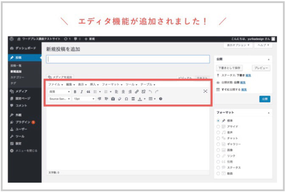The width and height of the screenshot is (286, 192).
Task: Select the チャット post format
Action: (x=218, y=138)
